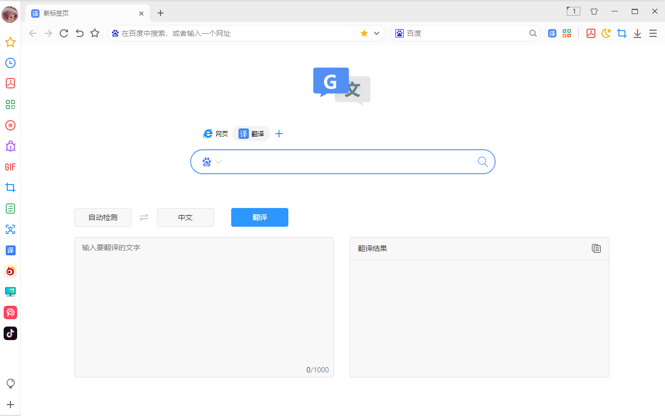The width and height of the screenshot is (665, 416).
Task: Click the blue 翻译 button
Action: tap(260, 217)
